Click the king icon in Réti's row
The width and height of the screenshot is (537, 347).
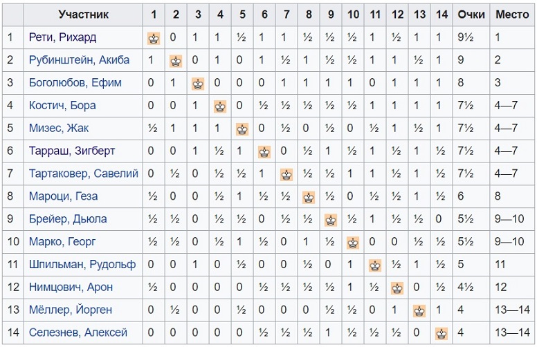click(154, 38)
